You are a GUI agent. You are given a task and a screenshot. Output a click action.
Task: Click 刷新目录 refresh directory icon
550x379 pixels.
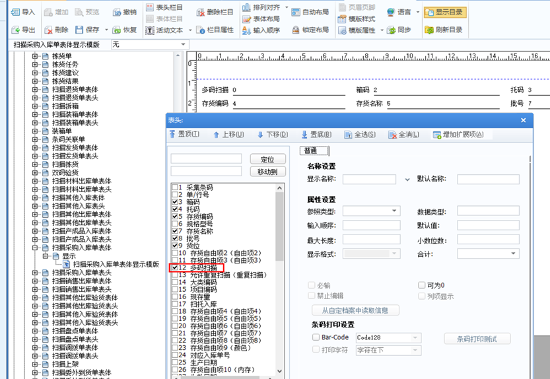[429, 30]
